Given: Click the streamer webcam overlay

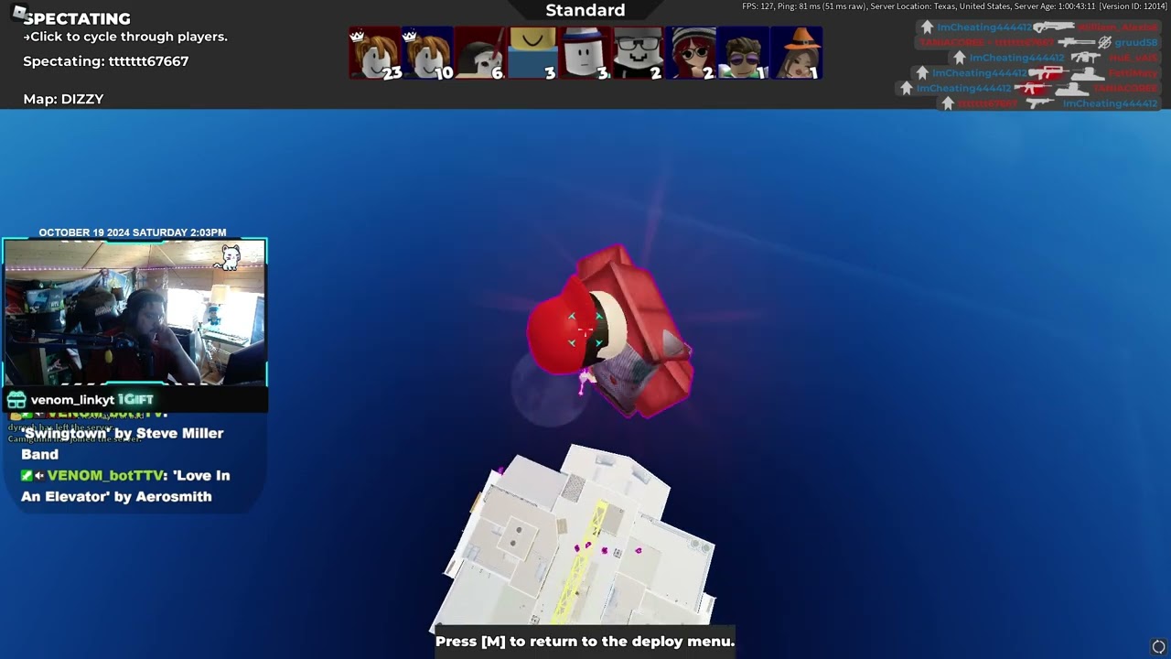Looking at the screenshot, I should (134, 313).
